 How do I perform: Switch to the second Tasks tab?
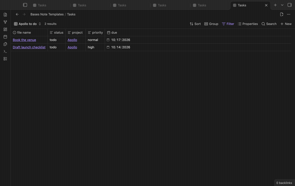pos(90,5)
